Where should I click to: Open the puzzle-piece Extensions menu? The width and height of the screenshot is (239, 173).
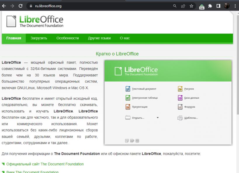210,6
